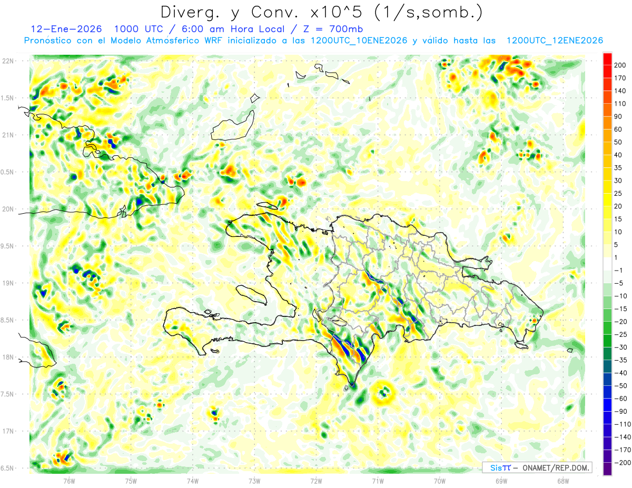Click the colorbar value '-90'

click(620, 412)
